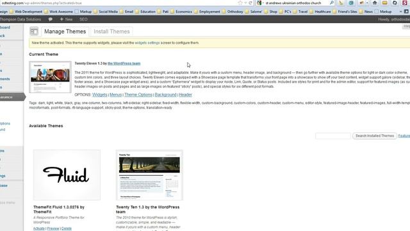Click the themes page layout icon
This screenshot has height=231, width=410.
click(x=34, y=31)
